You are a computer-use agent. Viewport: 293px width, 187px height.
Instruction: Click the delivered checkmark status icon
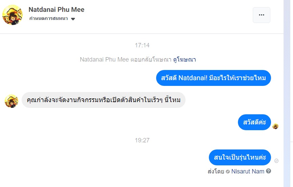(x=276, y=161)
